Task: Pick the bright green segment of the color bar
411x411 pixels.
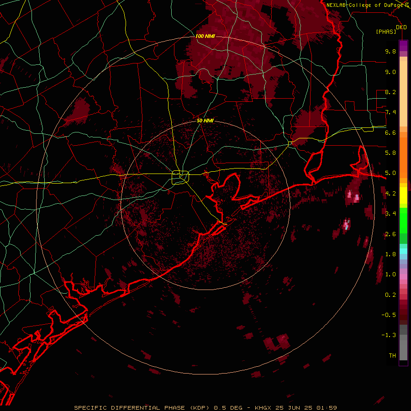Action: pos(403,221)
